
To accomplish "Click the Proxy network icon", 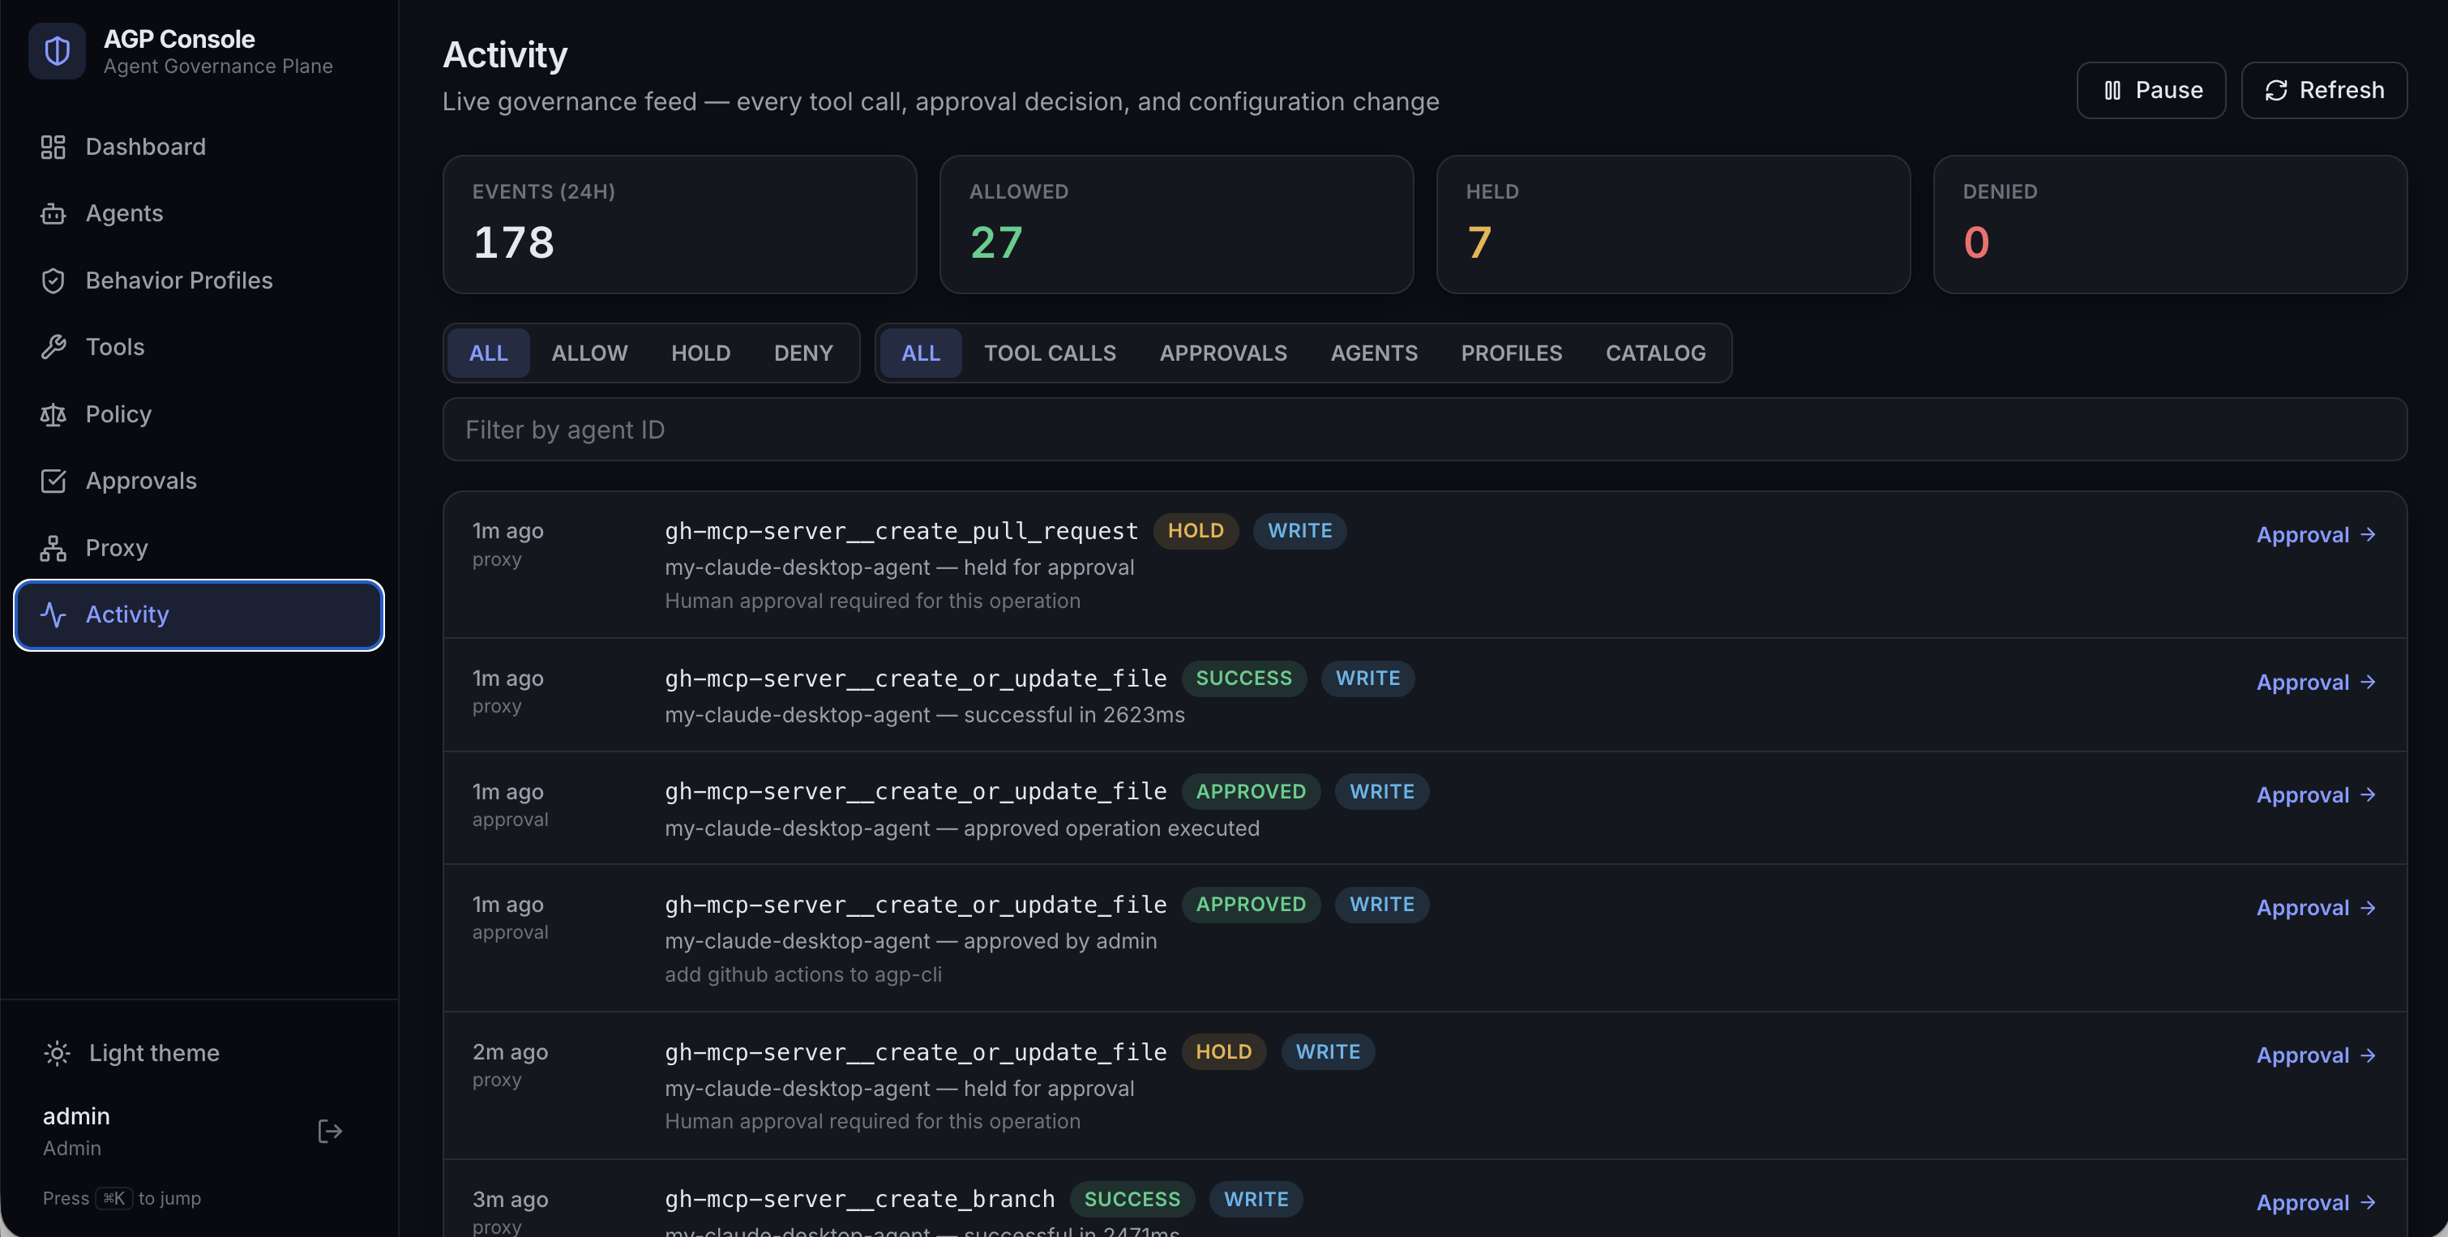I will [x=53, y=548].
